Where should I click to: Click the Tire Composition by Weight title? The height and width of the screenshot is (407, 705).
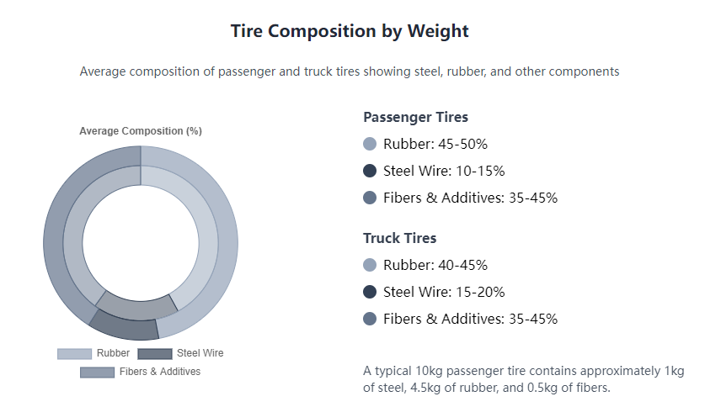(x=350, y=31)
